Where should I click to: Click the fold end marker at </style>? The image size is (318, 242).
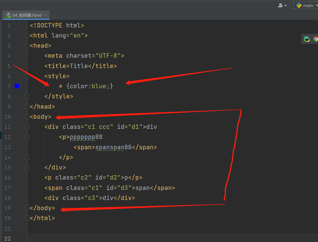click(x=27, y=96)
